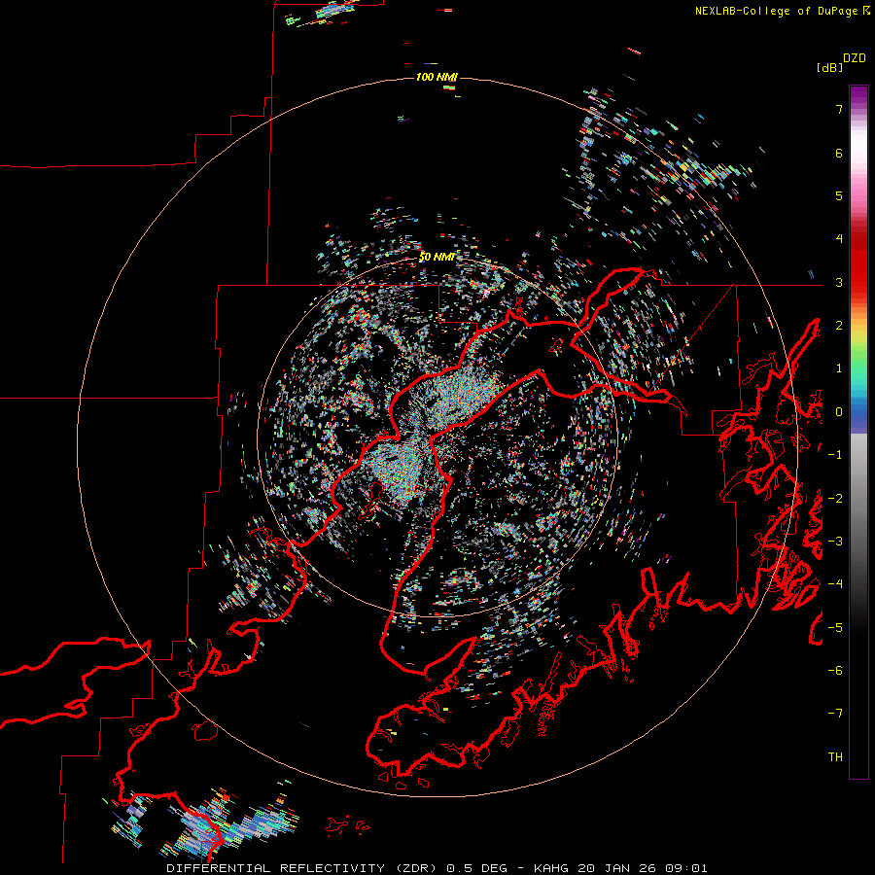Click the 5 value on the color scale
This screenshot has width=875, height=875.
tap(839, 195)
